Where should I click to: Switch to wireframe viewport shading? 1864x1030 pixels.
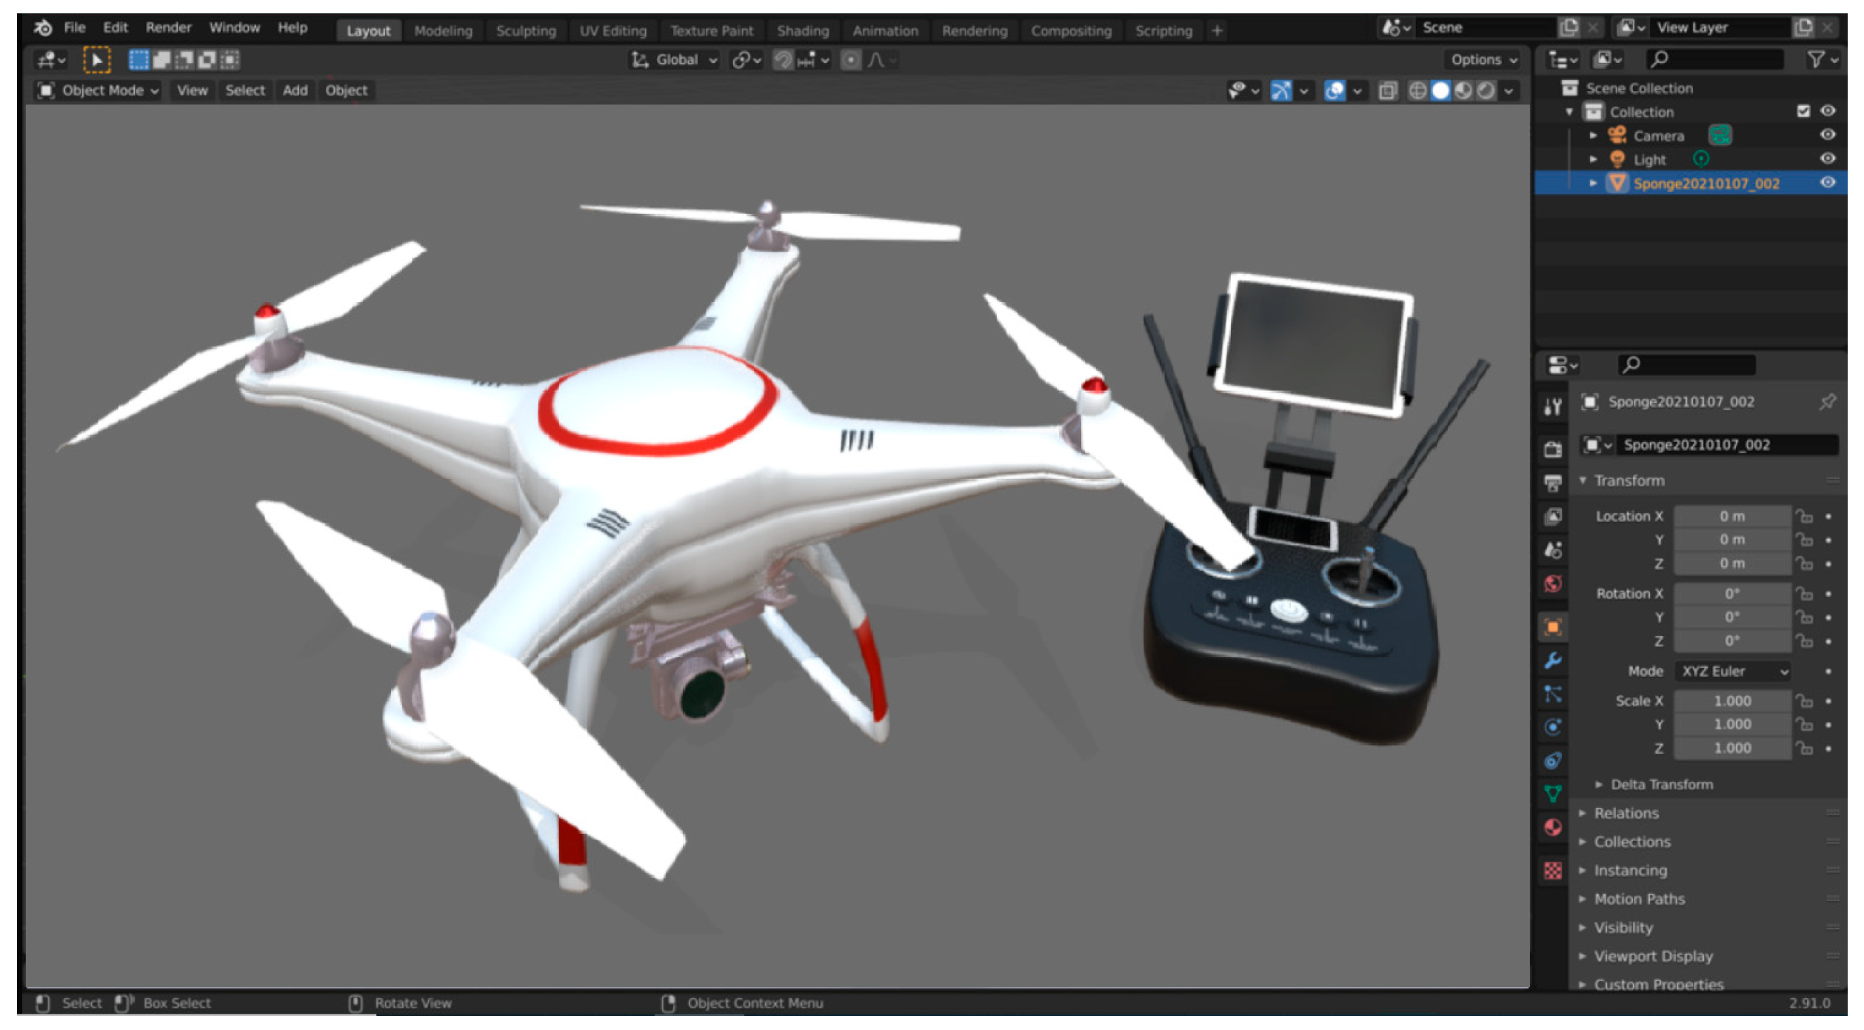click(1417, 90)
